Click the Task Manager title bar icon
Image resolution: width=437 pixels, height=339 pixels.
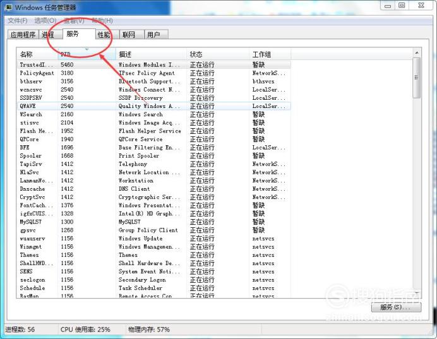pyautogui.click(x=9, y=7)
